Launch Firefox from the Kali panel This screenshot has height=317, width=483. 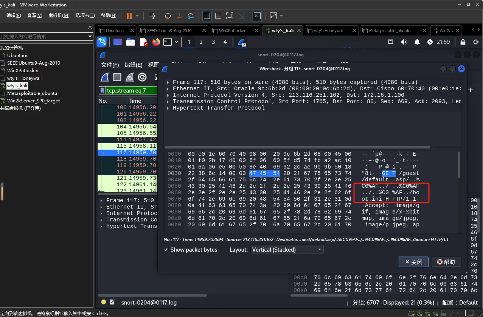pyautogui.click(x=156, y=42)
